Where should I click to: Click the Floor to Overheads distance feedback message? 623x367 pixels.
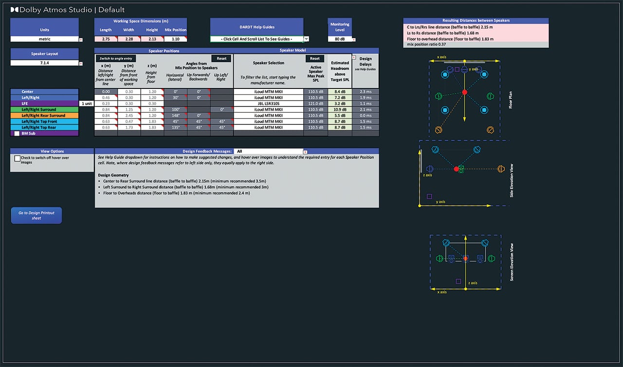[x=177, y=193]
